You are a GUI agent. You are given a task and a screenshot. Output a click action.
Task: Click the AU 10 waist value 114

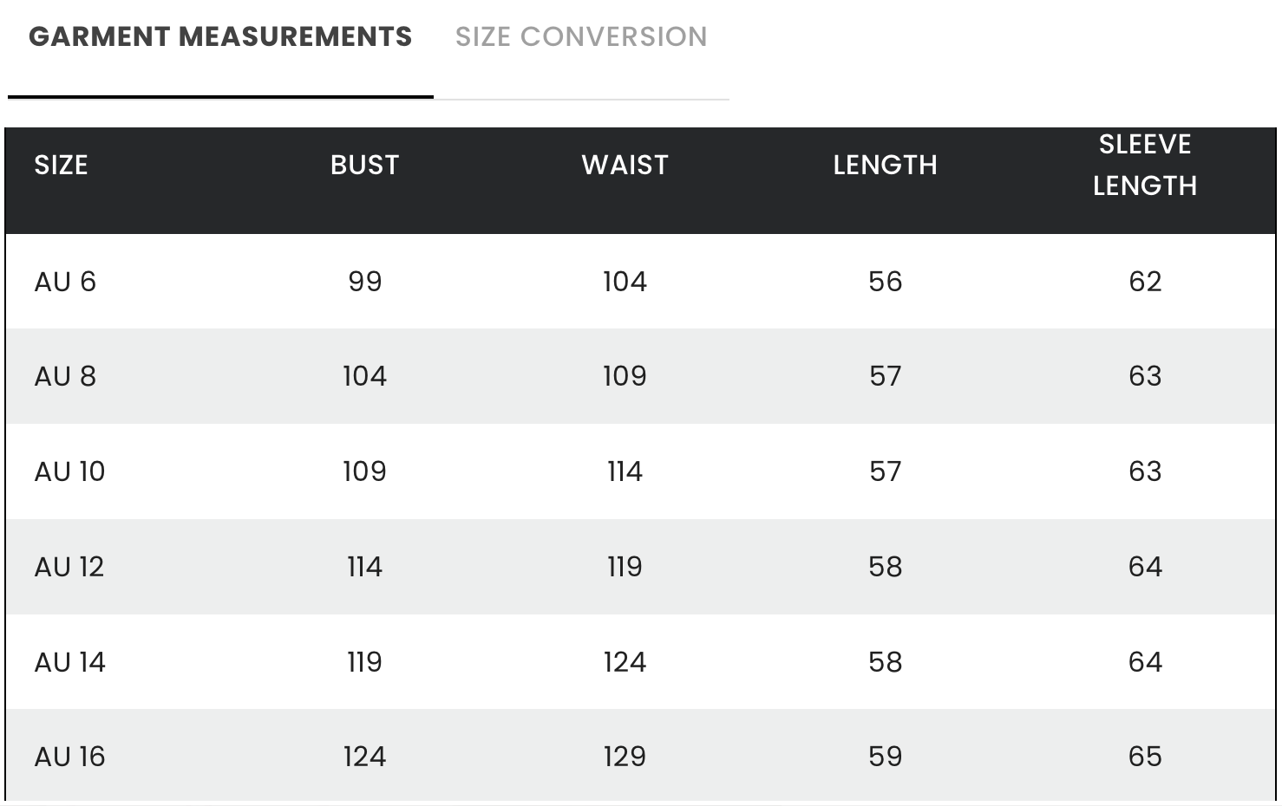coord(625,471)
